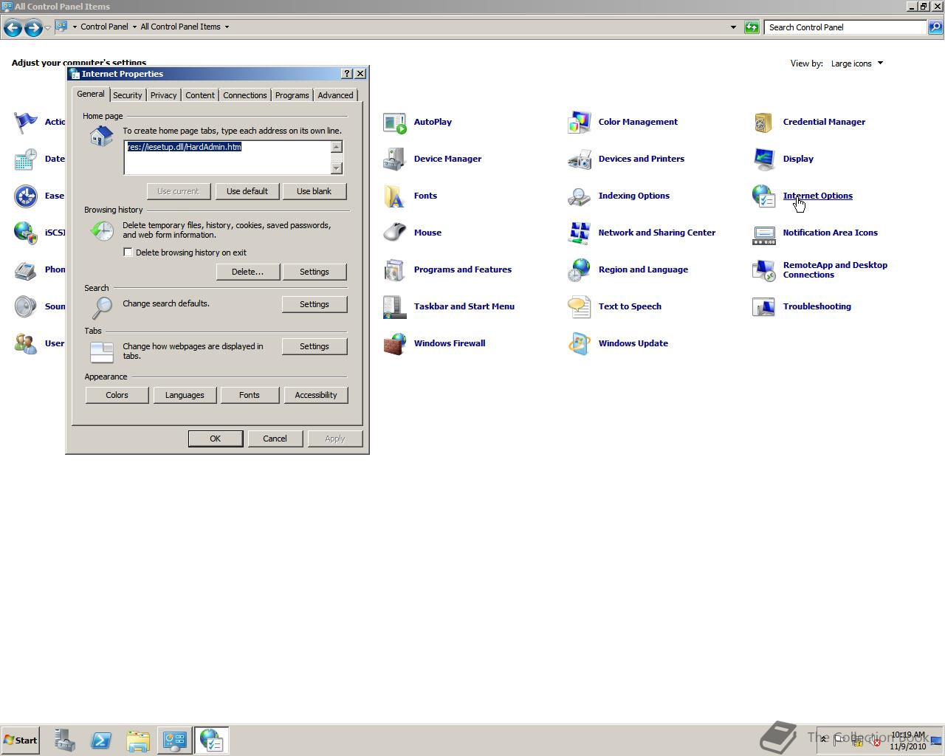Open the Taskbar and Start Menu icon
The height and width of the screenshot is (756, 945).
[x=395, y=307]
